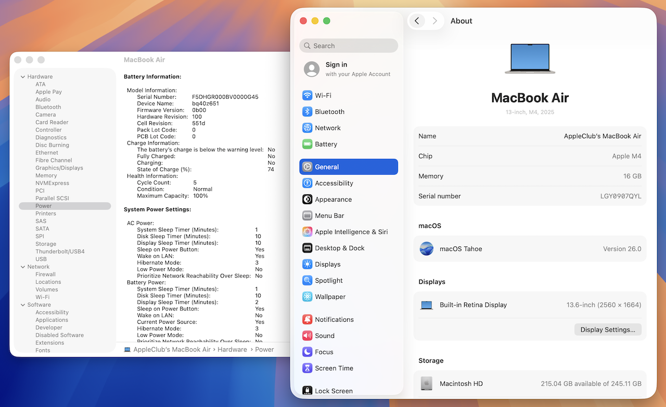Open Bluetooth settings via its icon
The image size is (666, 407).
click(x=308, y=112)
